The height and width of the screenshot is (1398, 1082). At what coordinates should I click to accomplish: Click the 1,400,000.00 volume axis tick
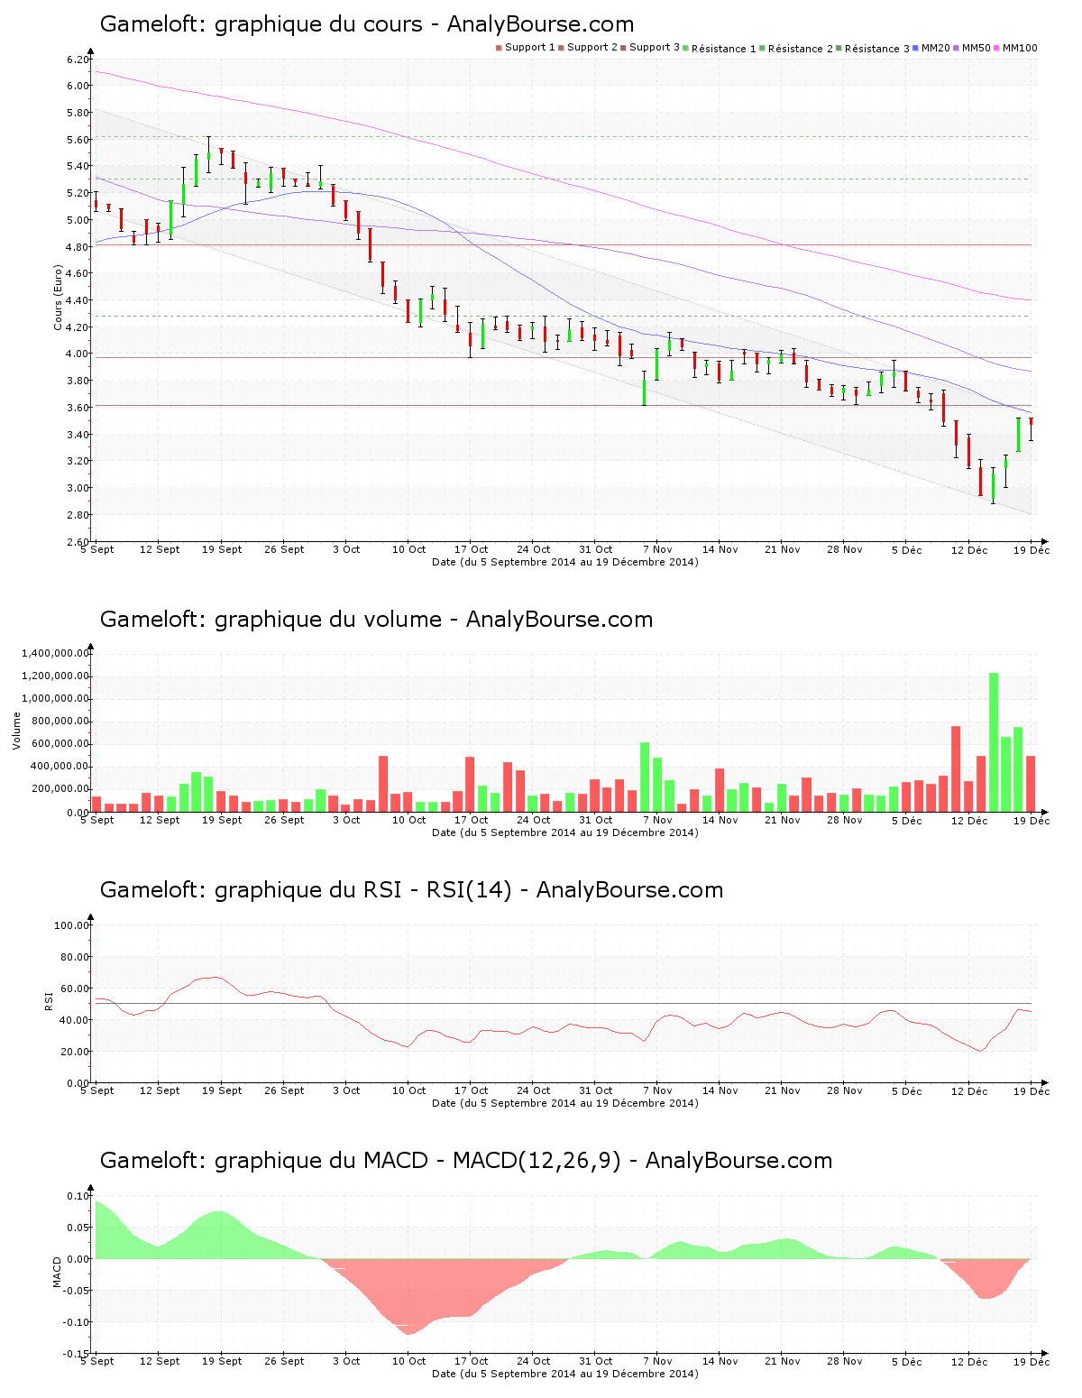click(x=57, y=653)
